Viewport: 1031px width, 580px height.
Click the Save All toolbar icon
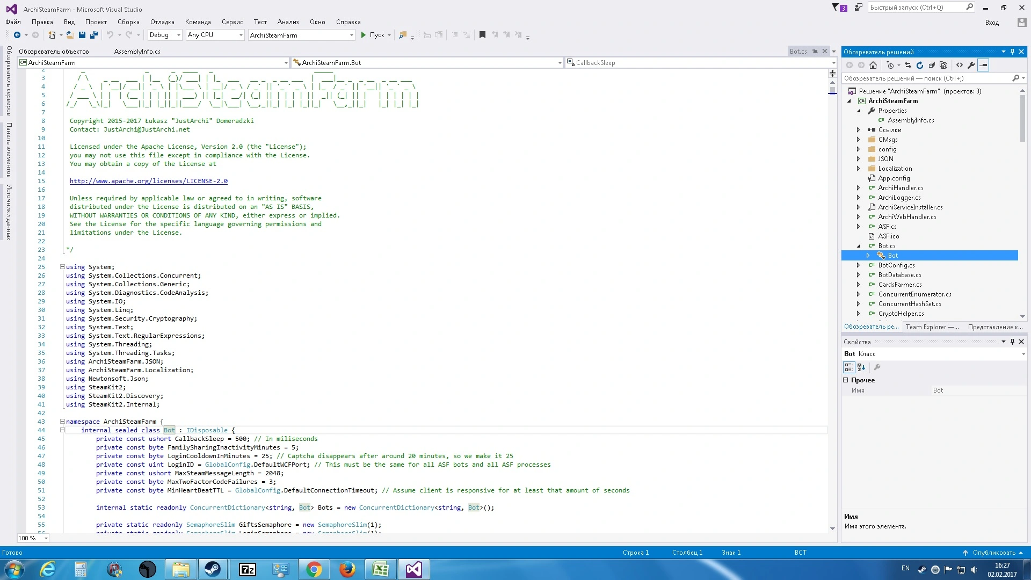coord(94,35)
